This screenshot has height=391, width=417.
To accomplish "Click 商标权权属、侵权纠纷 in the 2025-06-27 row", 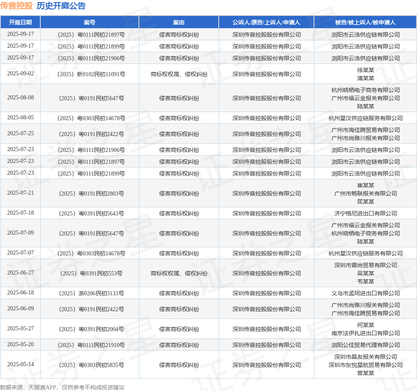I will (x=179, y=273).
